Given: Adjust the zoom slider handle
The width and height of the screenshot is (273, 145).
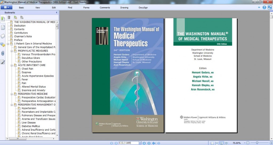Looking at the screenshot, I should [x=257, y=143].
